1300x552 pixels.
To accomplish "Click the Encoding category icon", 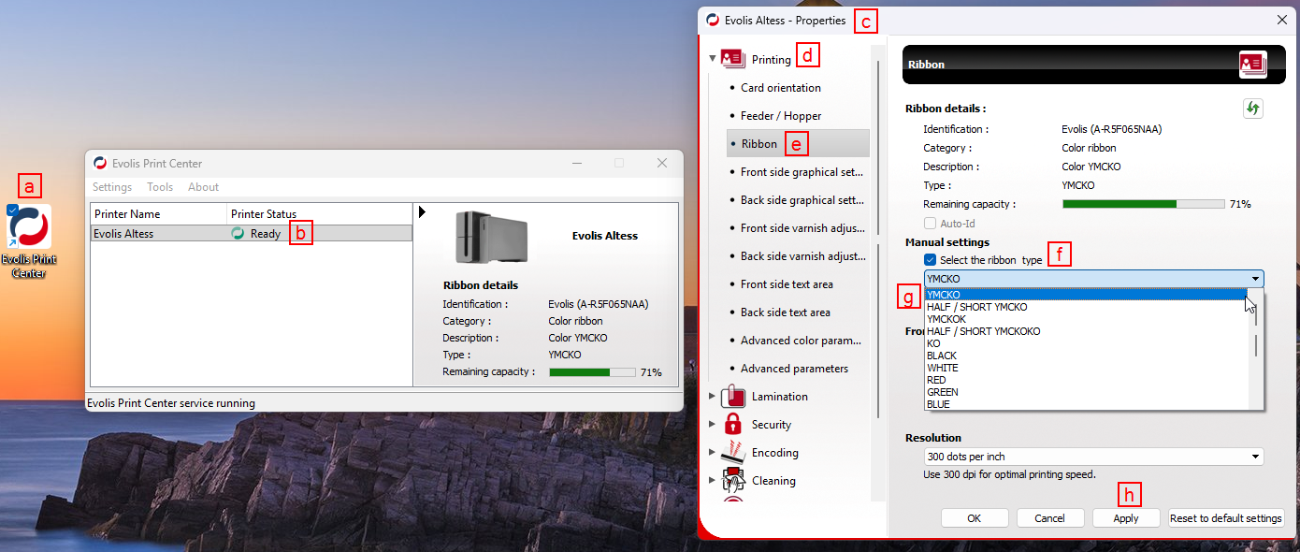I will [733, 452].
